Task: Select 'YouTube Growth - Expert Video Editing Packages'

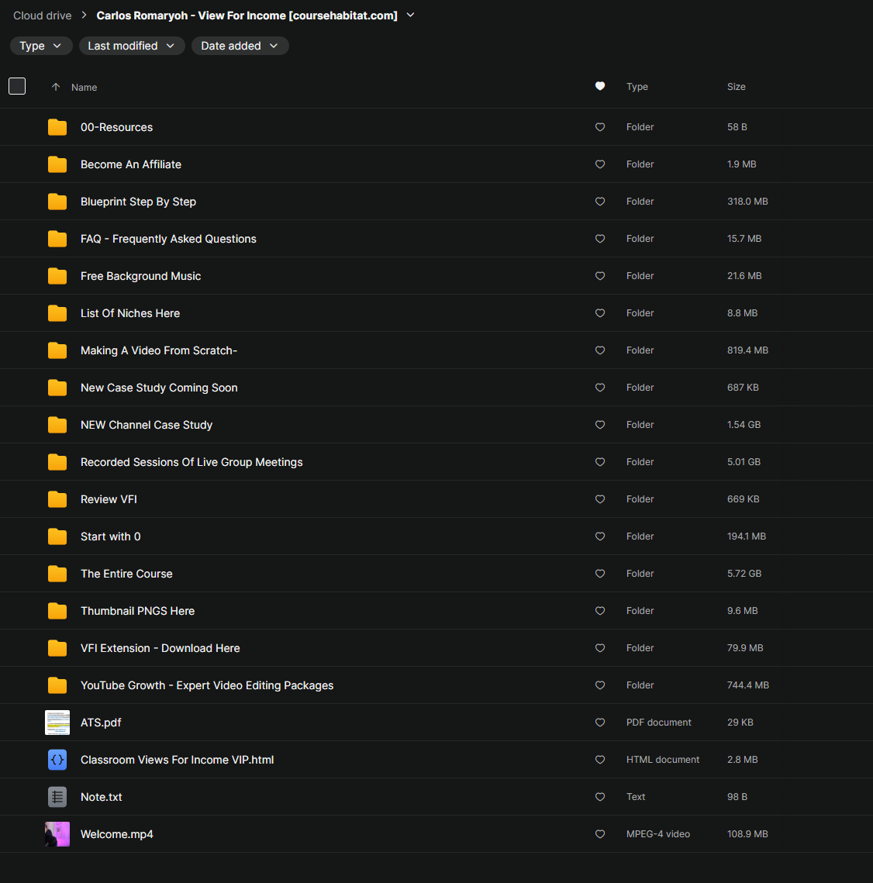Action: (x=207, y=685)
